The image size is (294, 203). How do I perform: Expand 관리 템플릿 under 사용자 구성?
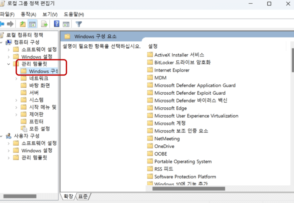click(9, 158)
